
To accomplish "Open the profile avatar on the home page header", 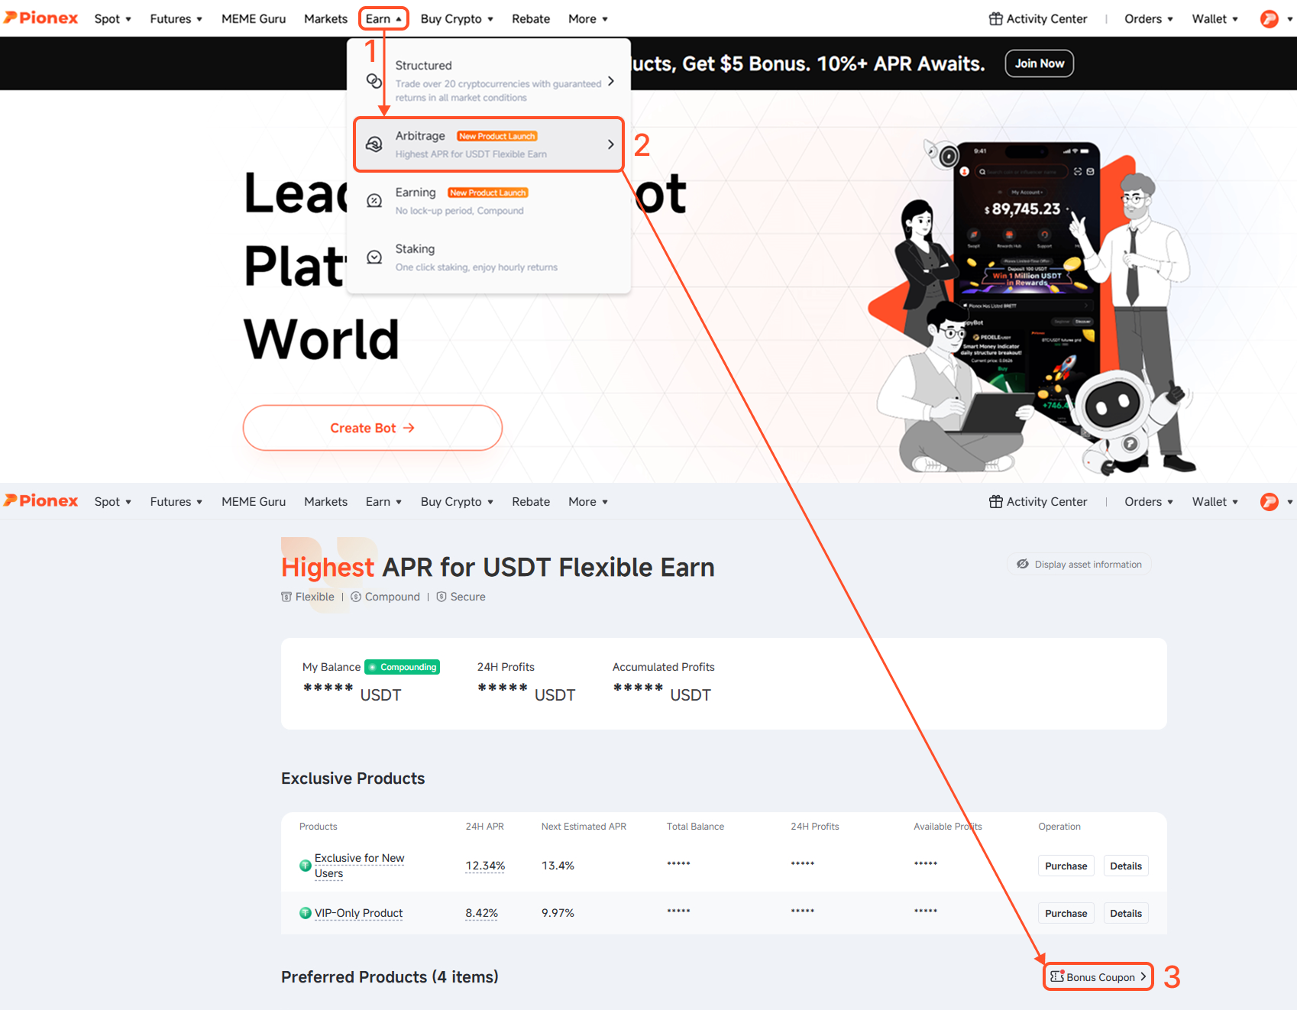I will tap(1270, 18).
